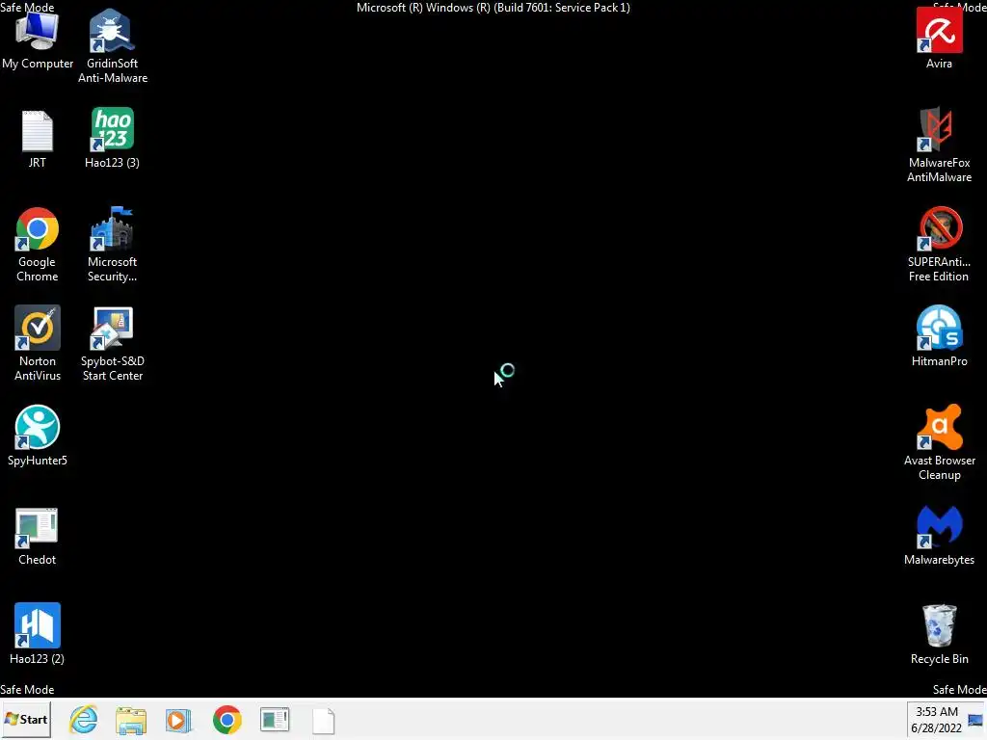987x740 pixels.
Task: Click the MalwareFox AntiMalware shortcut
Action: (939, 145)
